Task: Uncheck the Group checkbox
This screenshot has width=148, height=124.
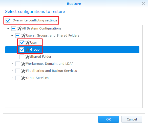Action: point(22,50)
